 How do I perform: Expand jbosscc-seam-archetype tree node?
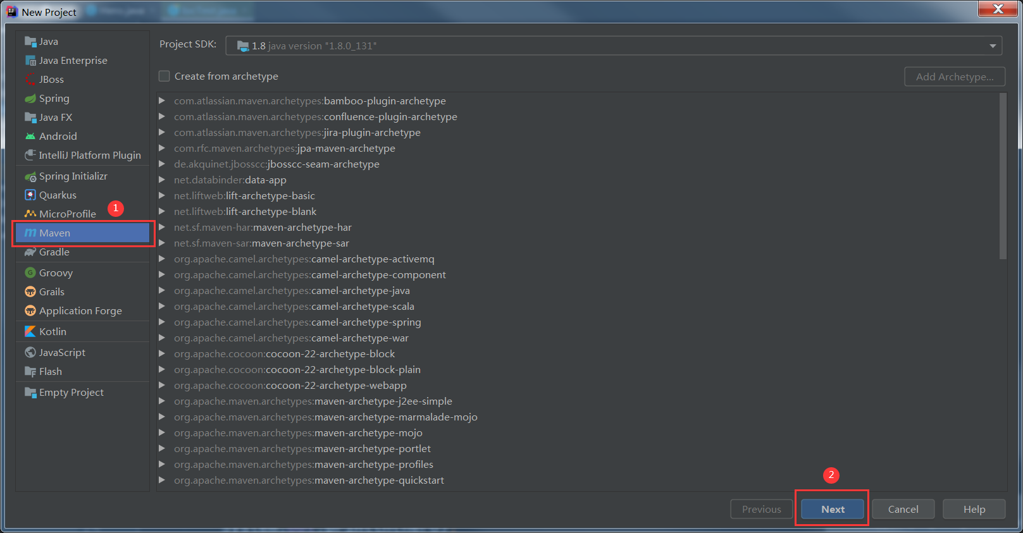[162, 164]
